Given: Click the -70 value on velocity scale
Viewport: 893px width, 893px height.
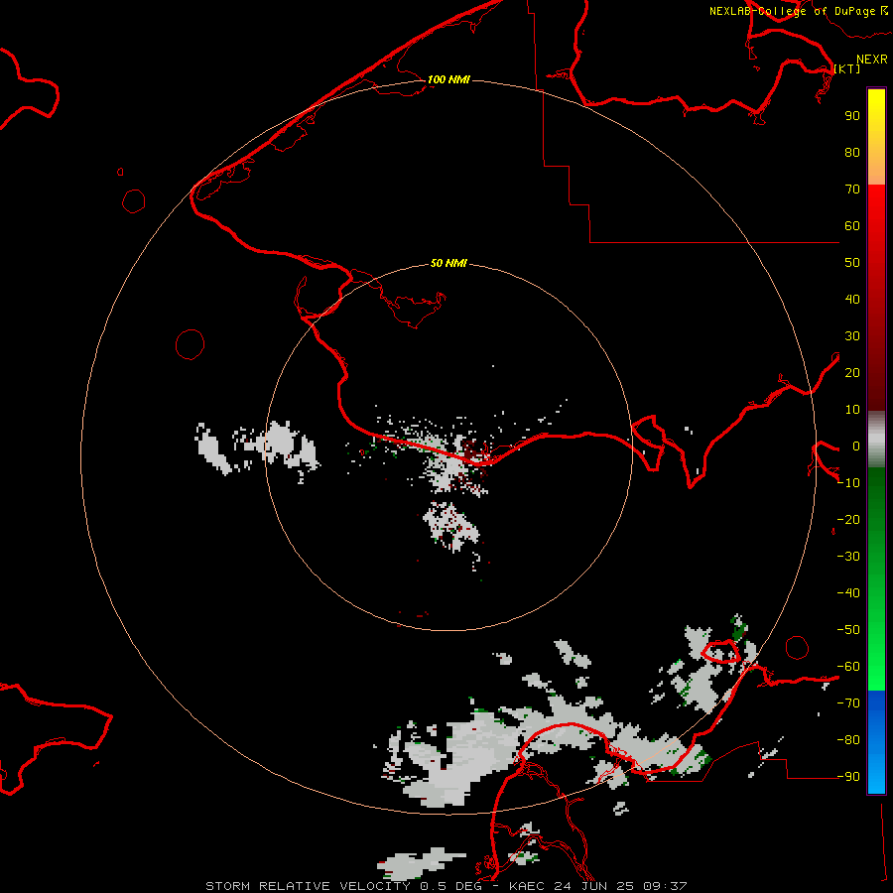Looking at the screenshot, I should (x=848, y=703).
